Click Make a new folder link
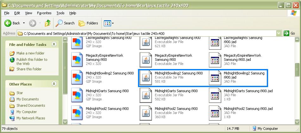 point(30,53)
